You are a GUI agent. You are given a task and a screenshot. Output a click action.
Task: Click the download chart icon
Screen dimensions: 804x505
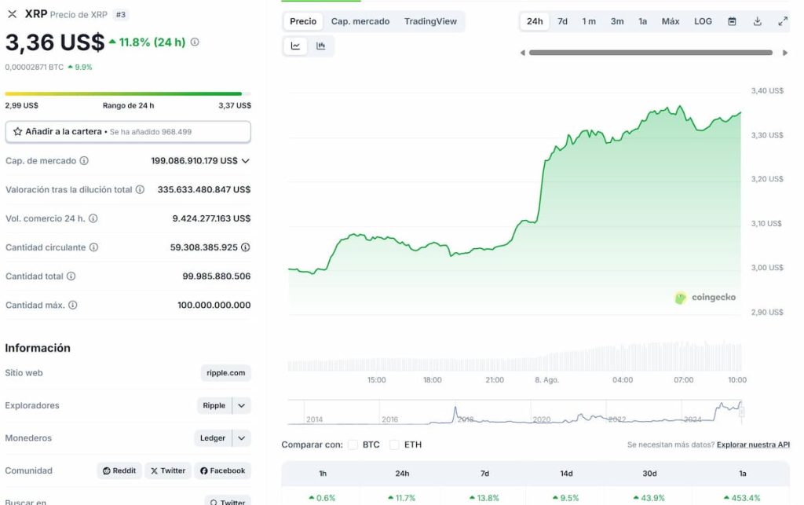coord(757,21)
